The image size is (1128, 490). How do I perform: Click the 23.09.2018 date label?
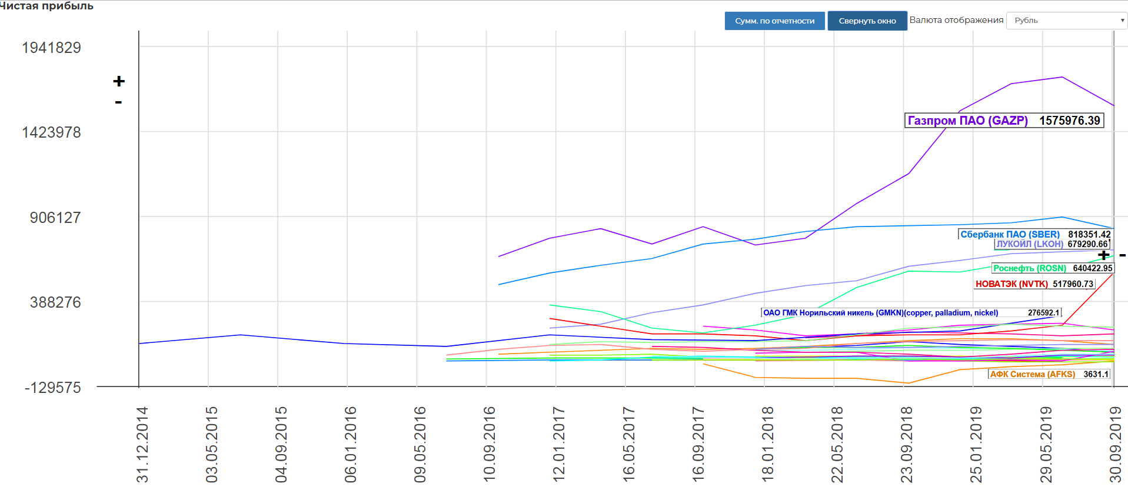pyautogui.click(x=906, y=445)
